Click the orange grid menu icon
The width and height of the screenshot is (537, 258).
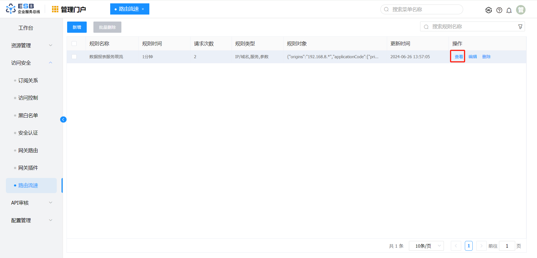(x=55, y=9)
